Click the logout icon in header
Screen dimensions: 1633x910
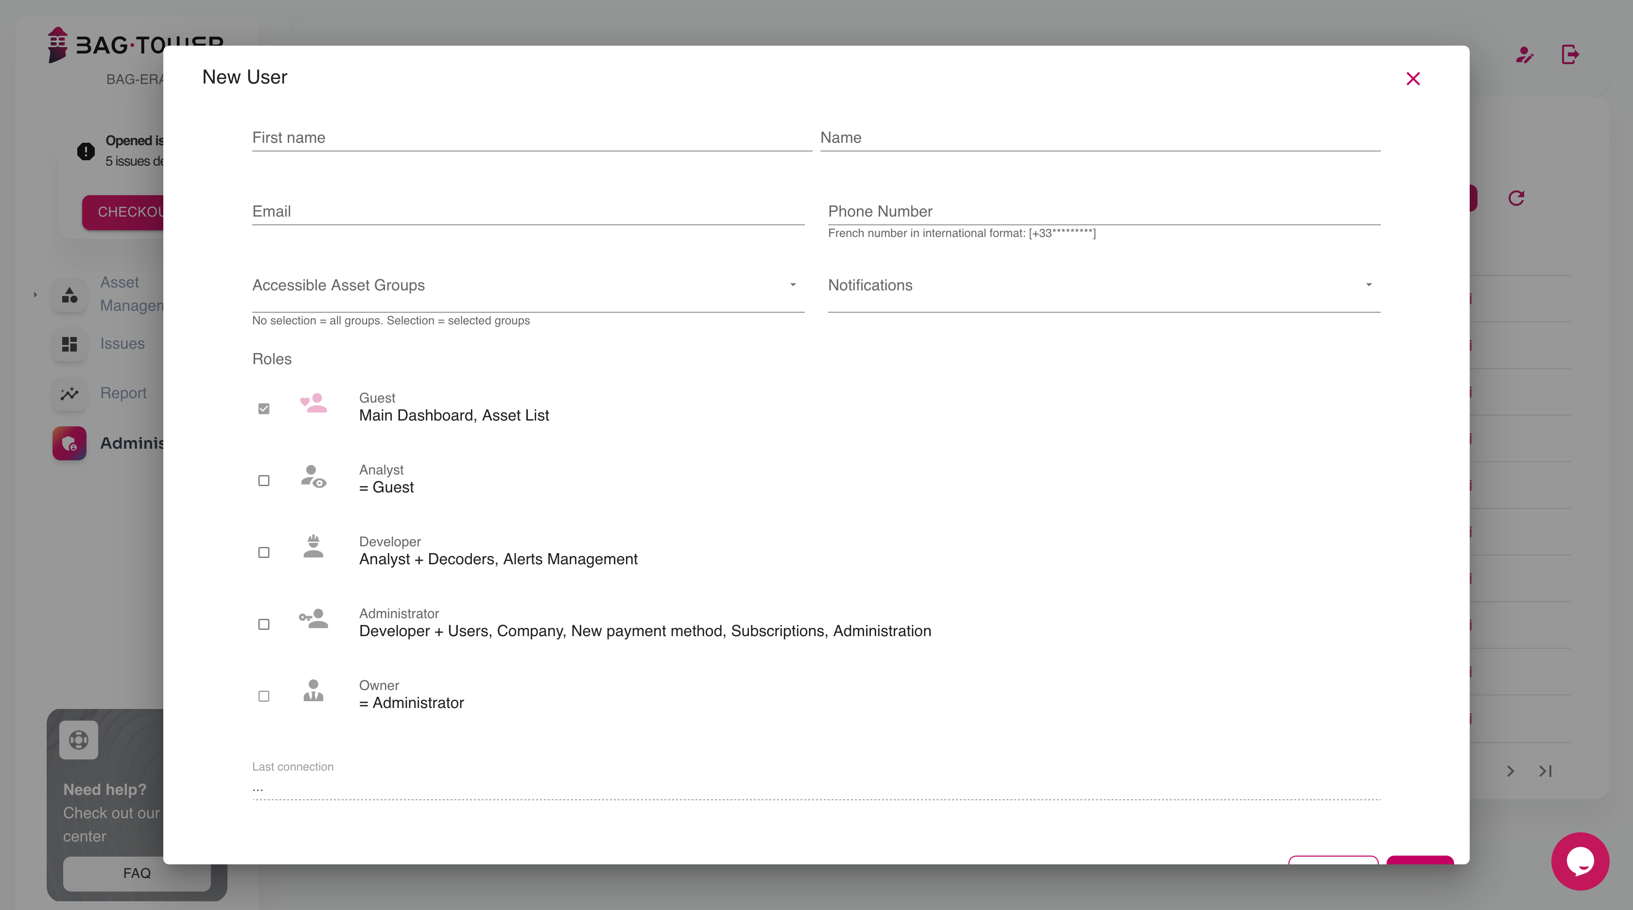coord(1570,54)
